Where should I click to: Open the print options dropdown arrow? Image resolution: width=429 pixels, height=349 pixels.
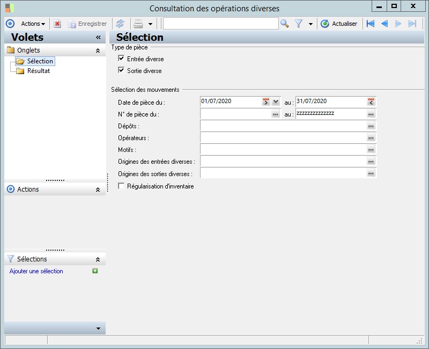pyautogui.click(x=150, y=24)
